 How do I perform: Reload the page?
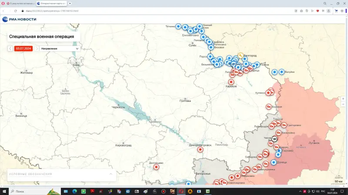15,10
